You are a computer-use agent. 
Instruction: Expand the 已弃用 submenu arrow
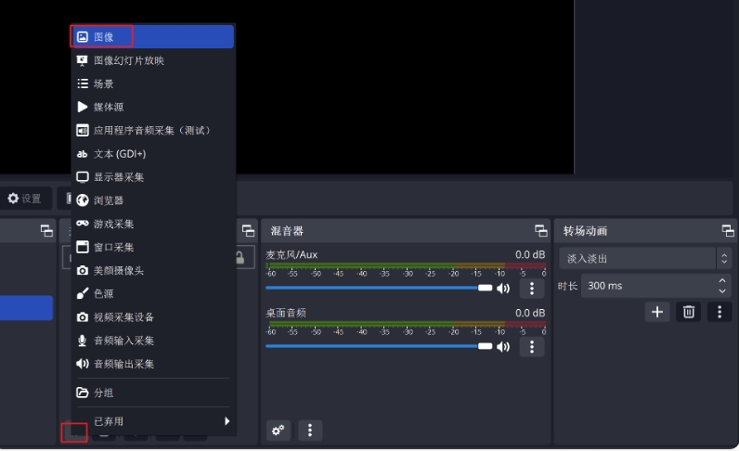[x=227, y=421]
